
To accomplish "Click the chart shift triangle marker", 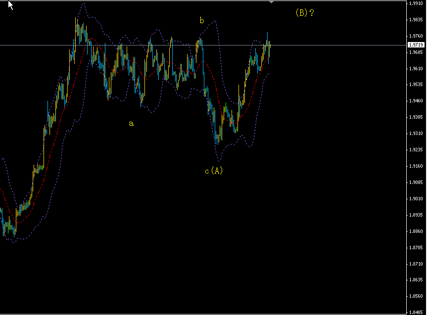I will tap(271, 2).
